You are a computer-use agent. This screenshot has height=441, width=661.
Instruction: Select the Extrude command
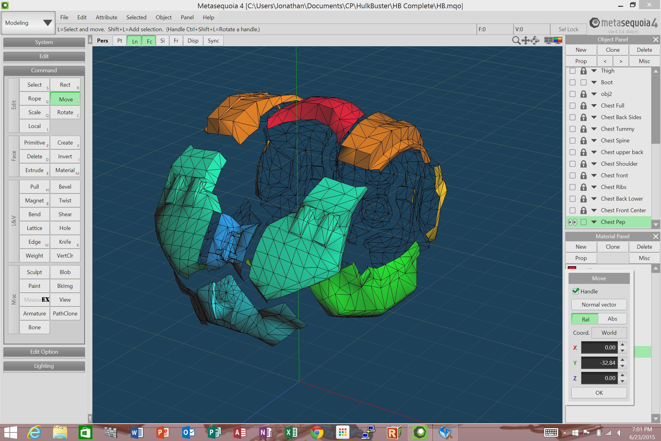point(35,170)
